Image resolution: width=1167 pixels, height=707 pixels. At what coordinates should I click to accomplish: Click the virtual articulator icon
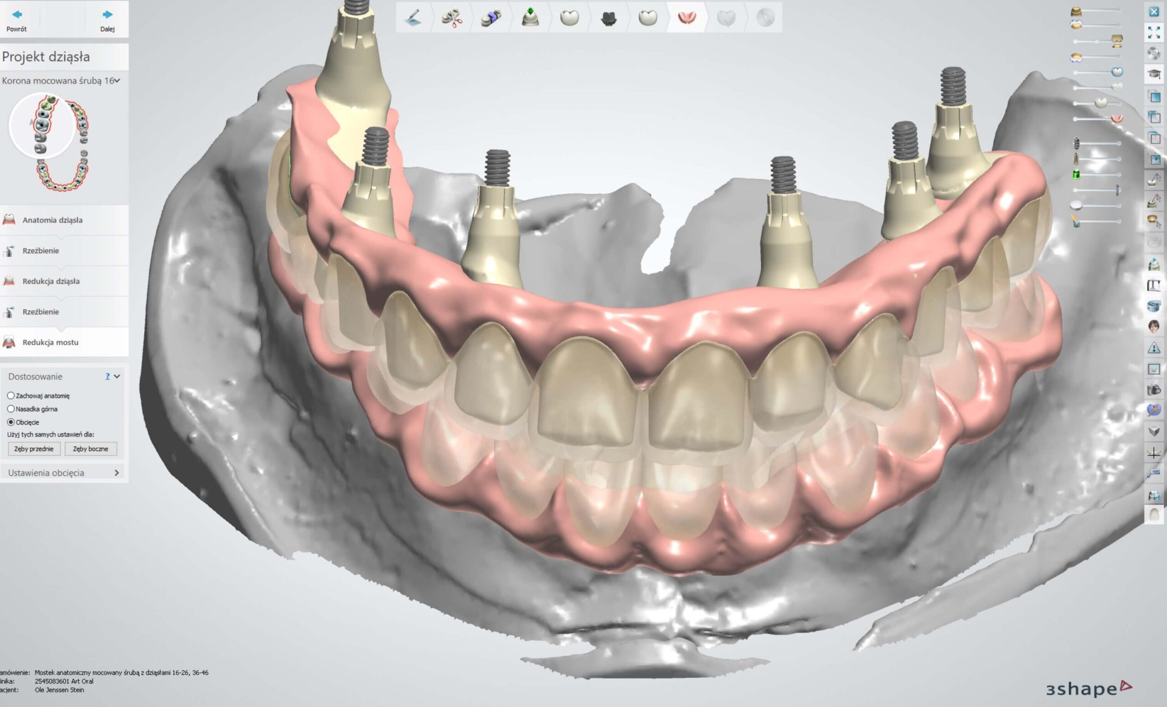pos(1154,285)
